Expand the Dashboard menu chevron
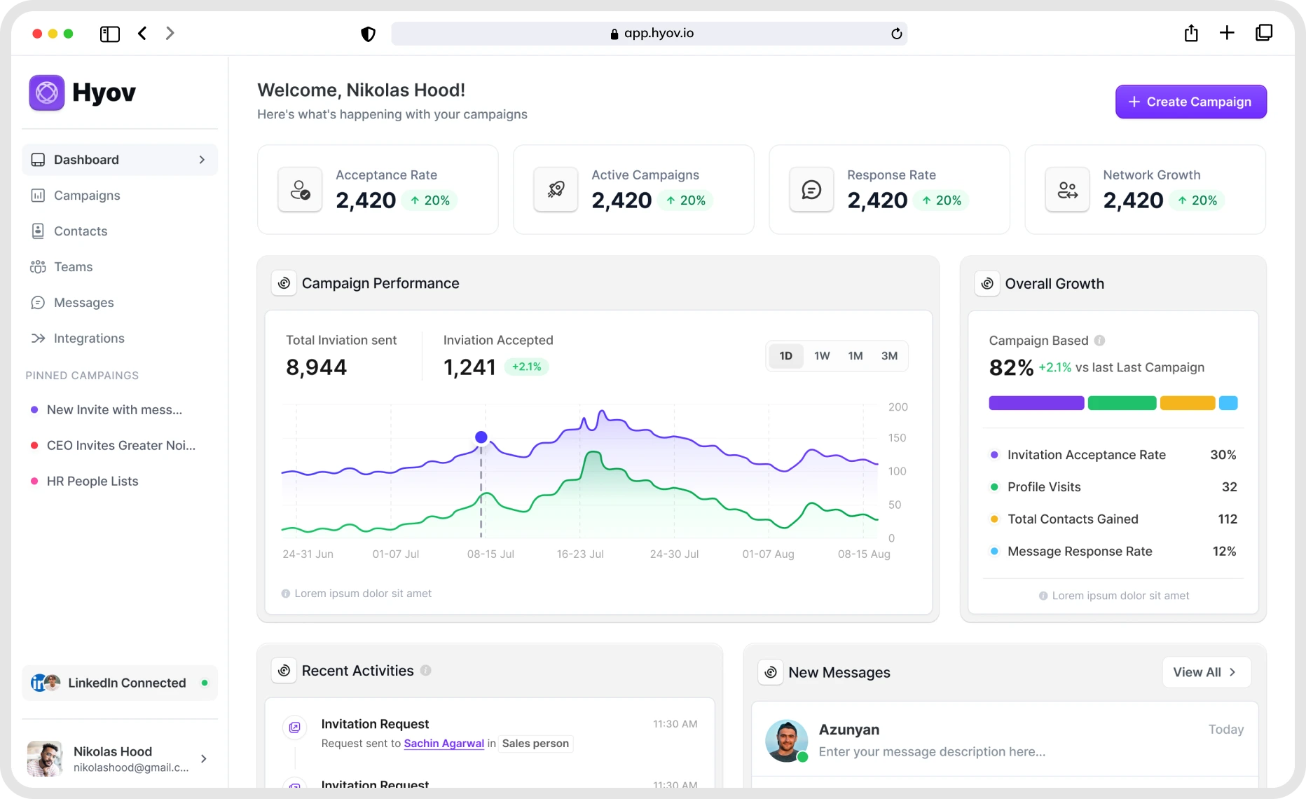1306x799 pixels. point(202,160)
